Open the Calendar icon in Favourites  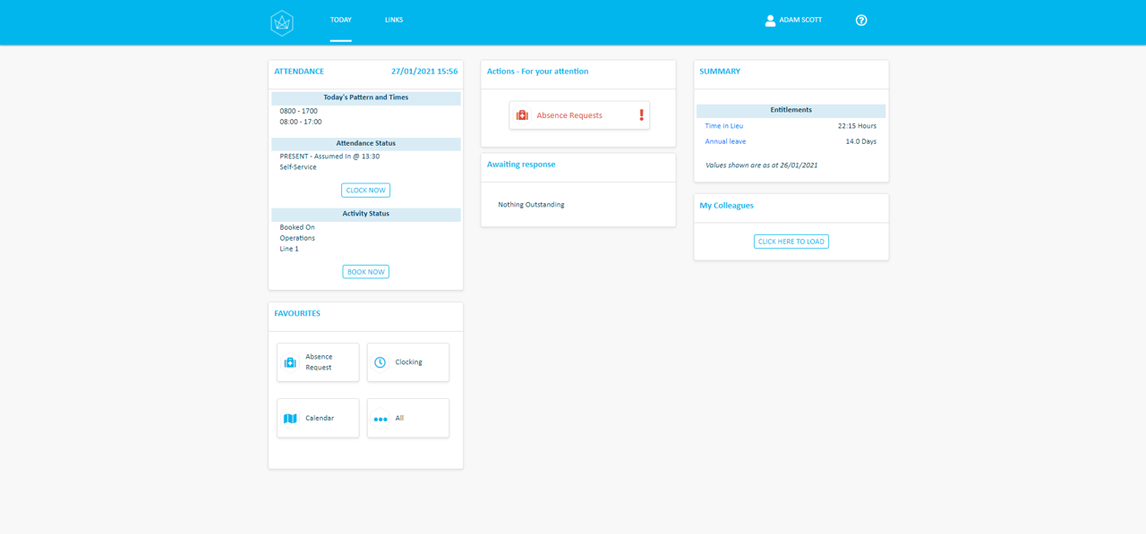click(290, 418)
